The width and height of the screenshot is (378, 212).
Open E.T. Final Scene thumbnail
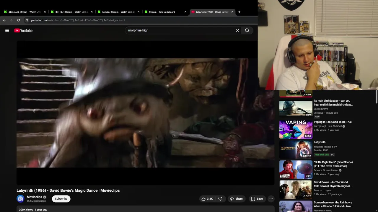pyautogui.click(x=296, y=169)
